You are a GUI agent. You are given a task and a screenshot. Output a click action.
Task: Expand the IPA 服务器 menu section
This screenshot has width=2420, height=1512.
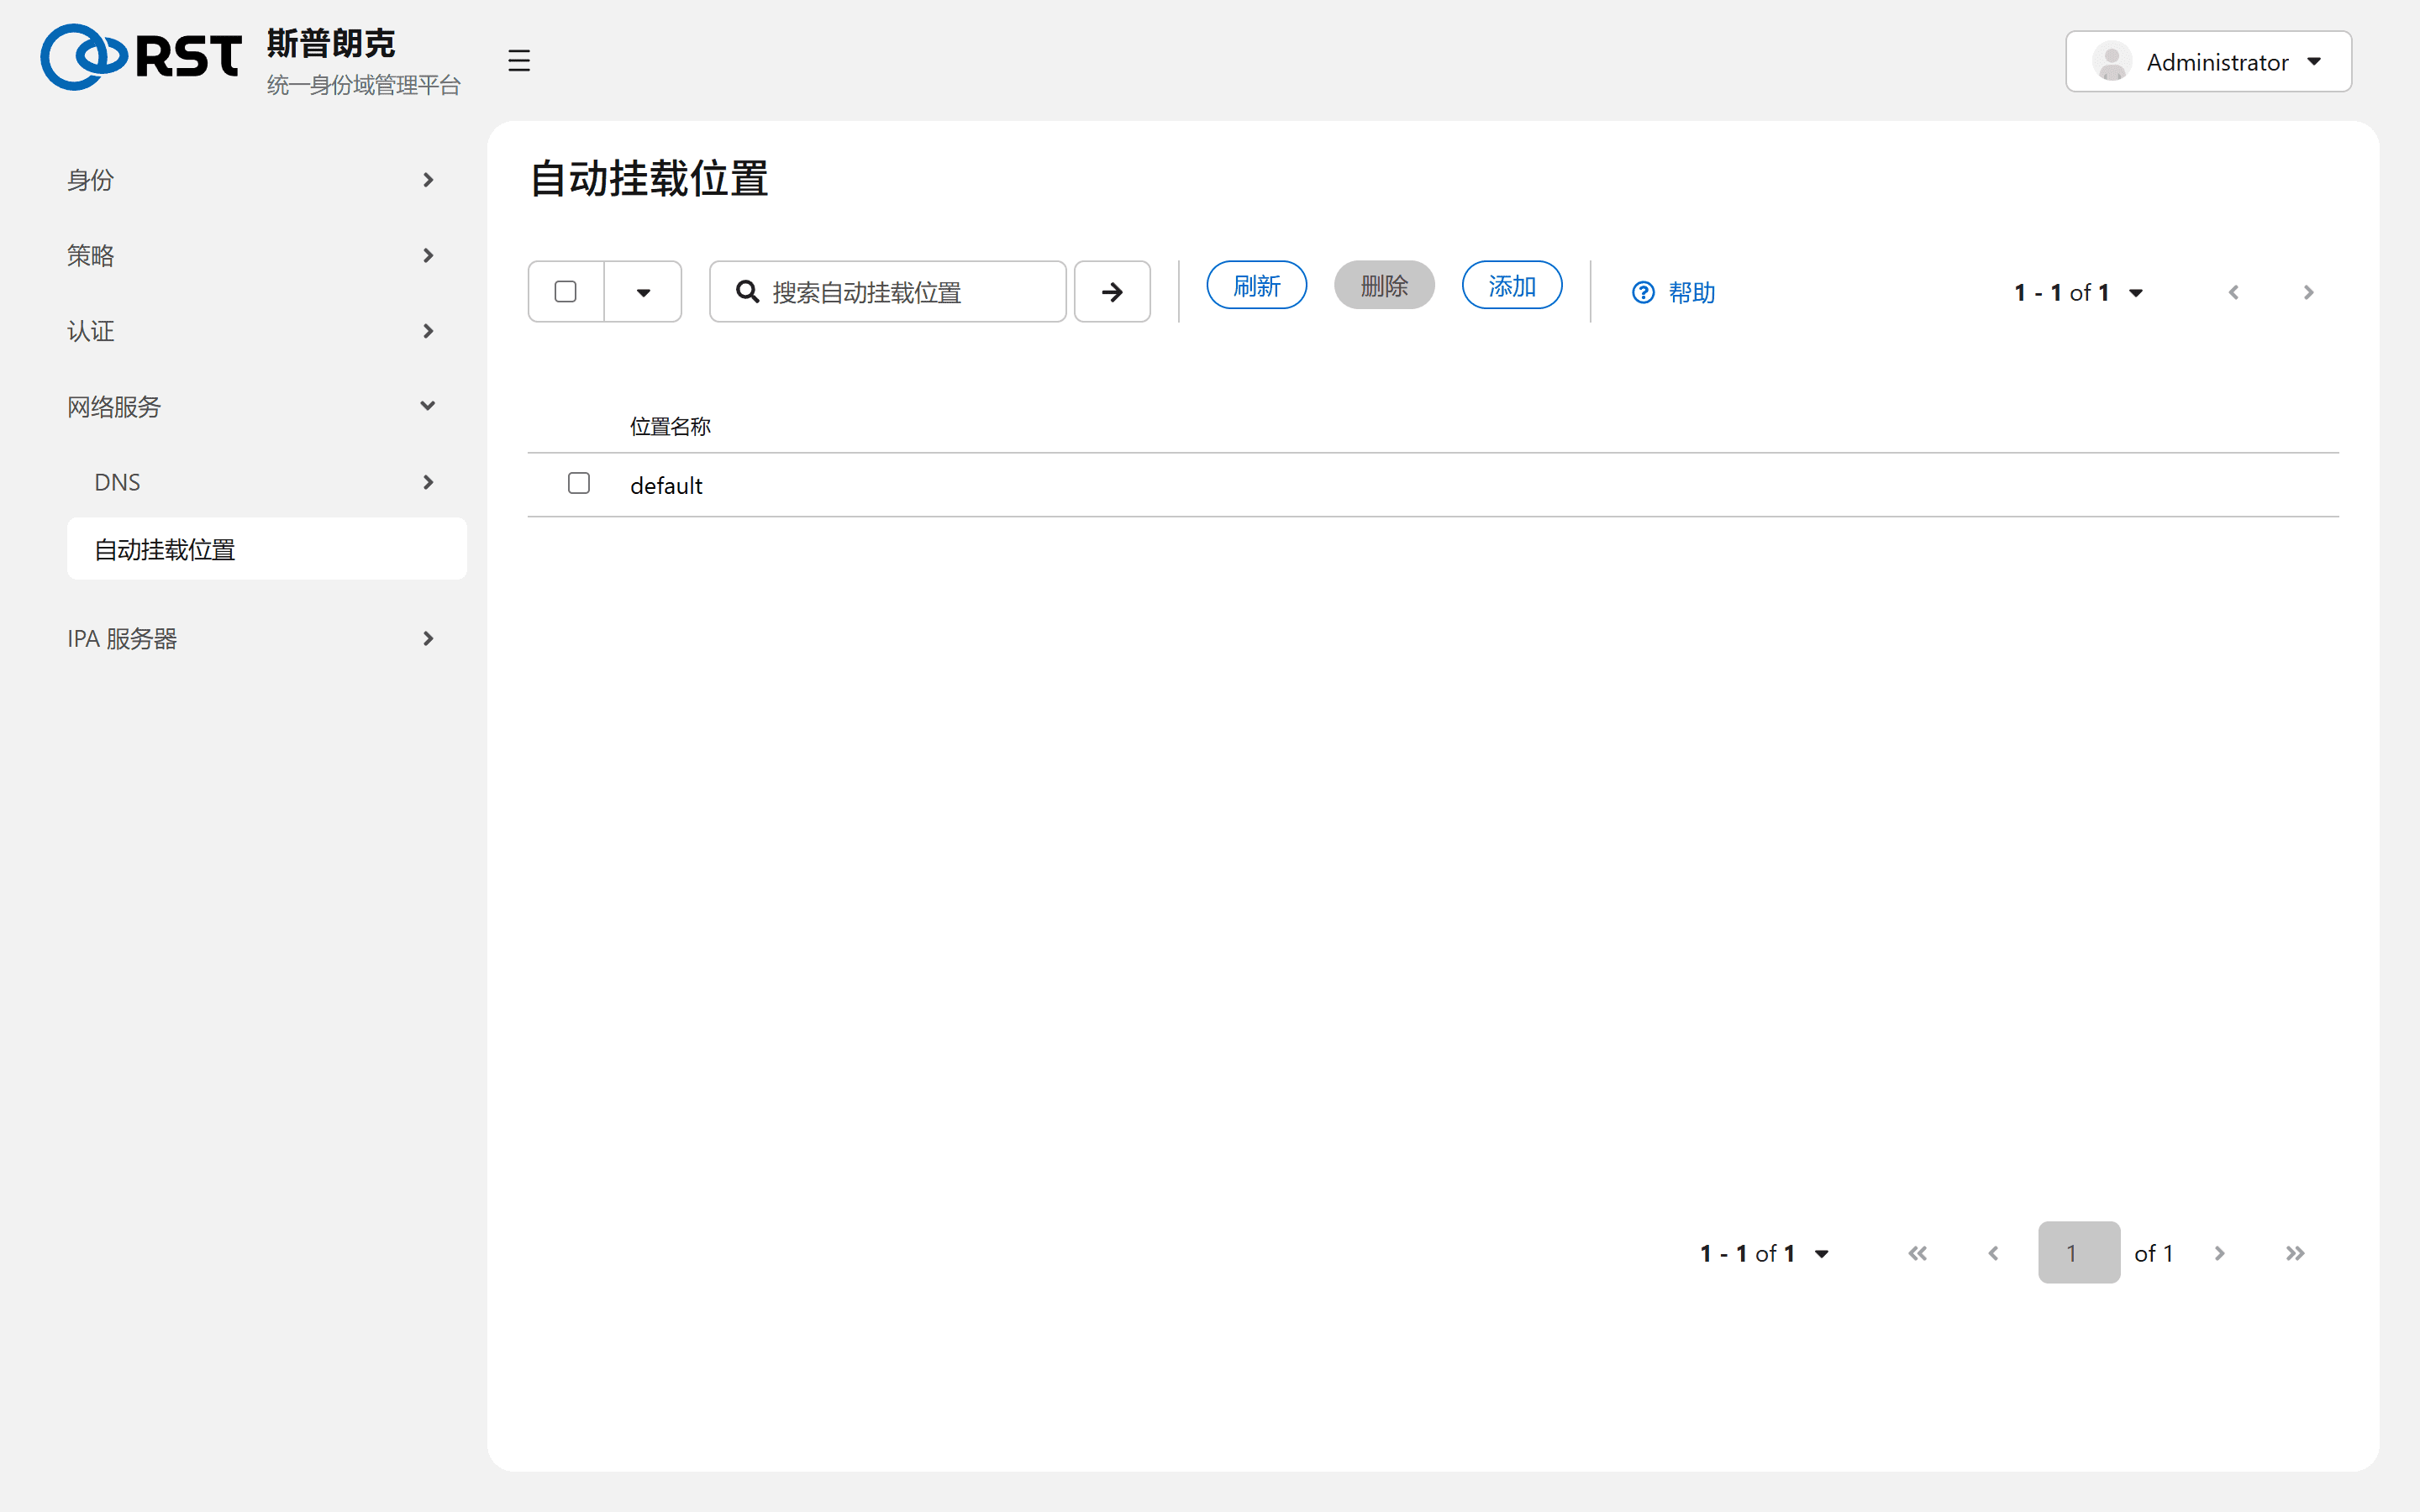tap(252, 638)
